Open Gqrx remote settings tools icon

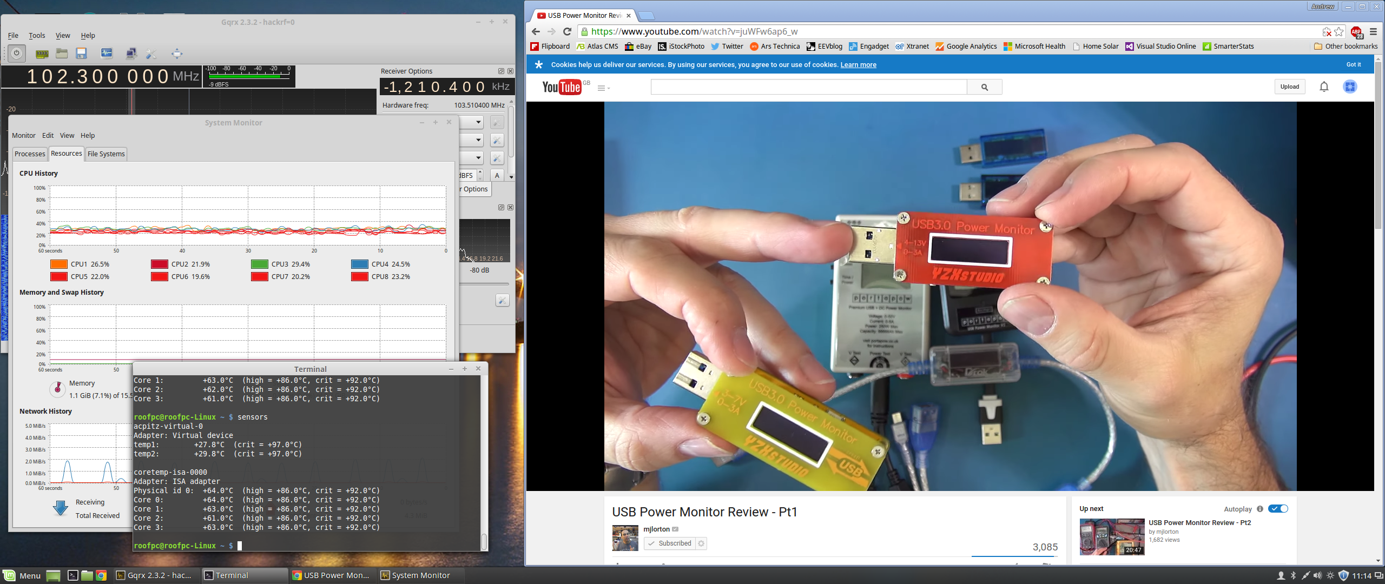151,54
